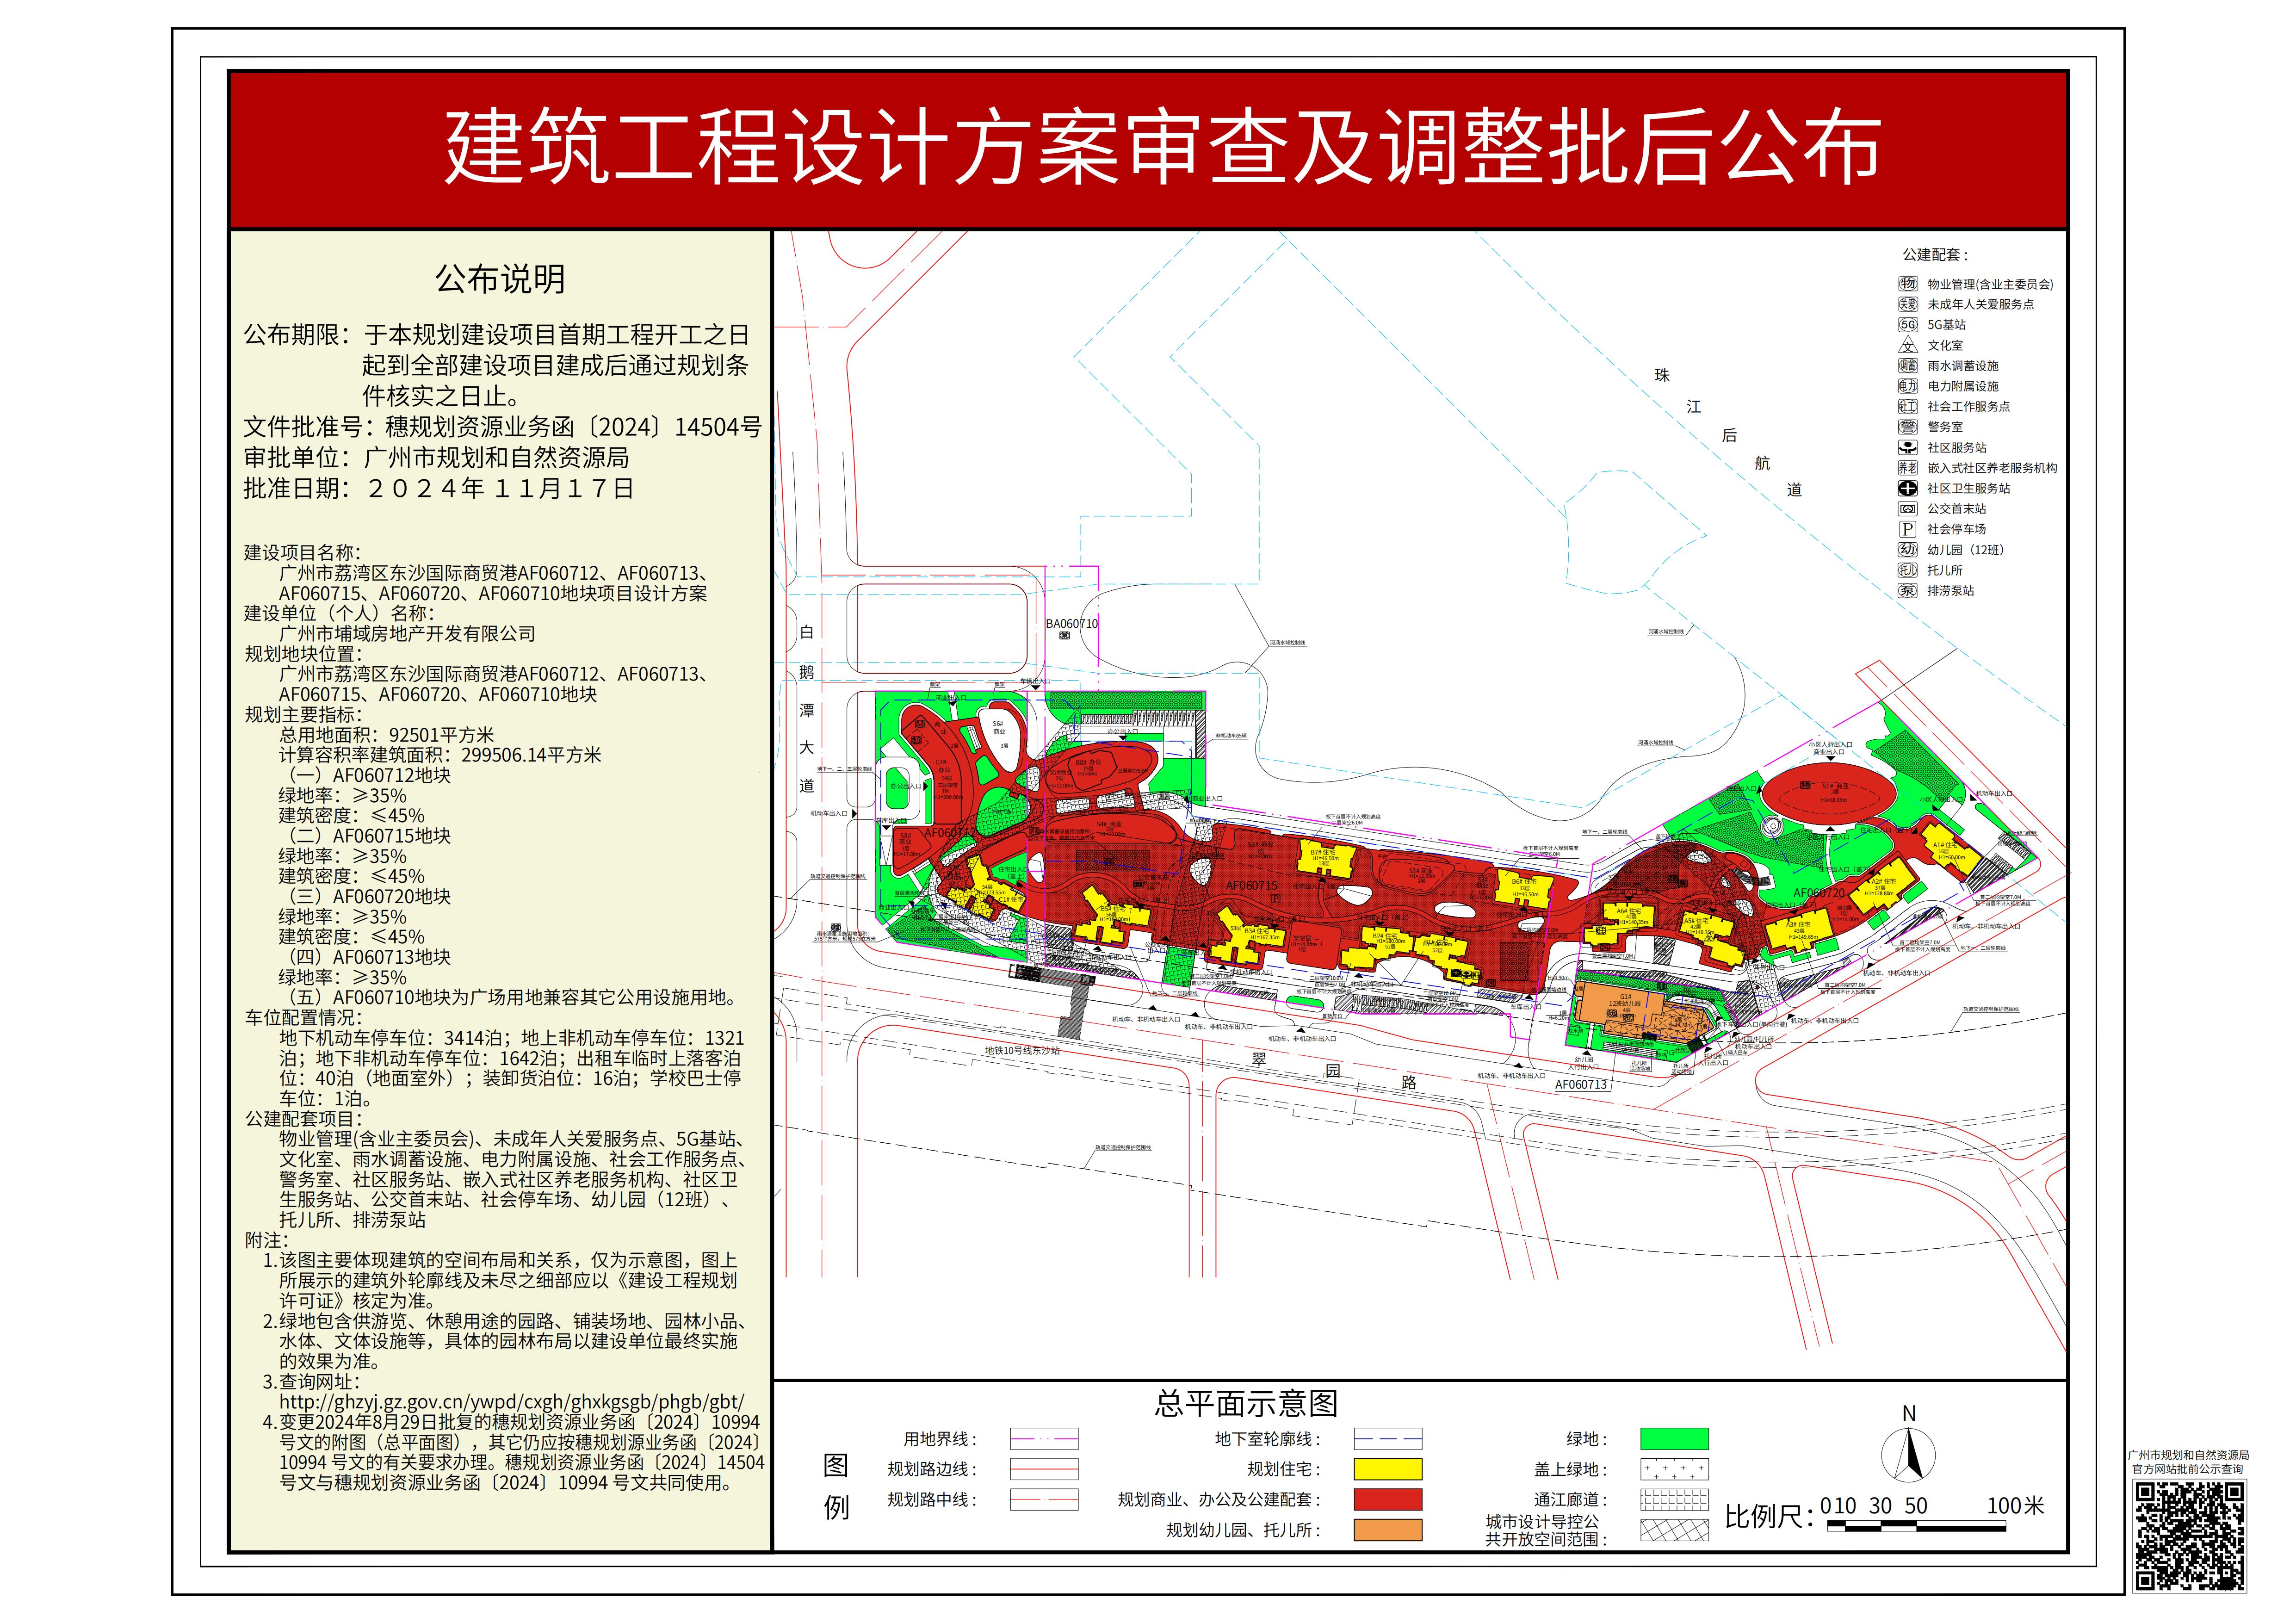The width and height of the screenshot is (2296, 1623).
Task: Select the 用地界线 magenta line sample
Action: (x=1043, y=1440)
